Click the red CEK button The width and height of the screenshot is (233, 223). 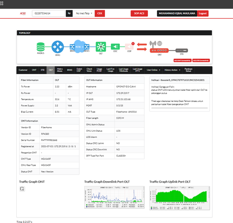point(100,14)
